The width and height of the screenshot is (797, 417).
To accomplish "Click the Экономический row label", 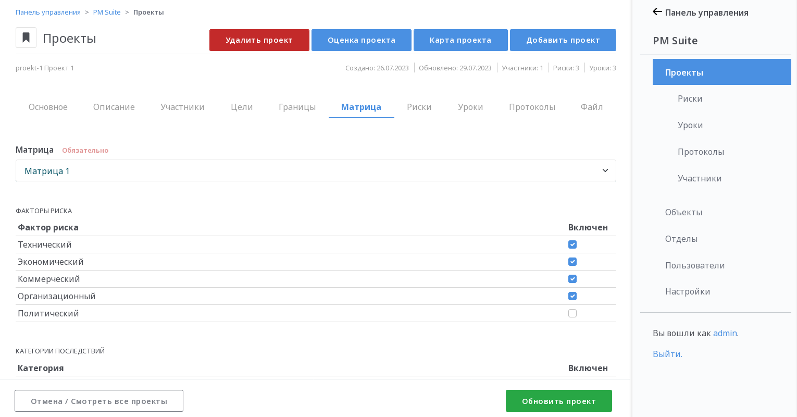I will coord(51,262).
